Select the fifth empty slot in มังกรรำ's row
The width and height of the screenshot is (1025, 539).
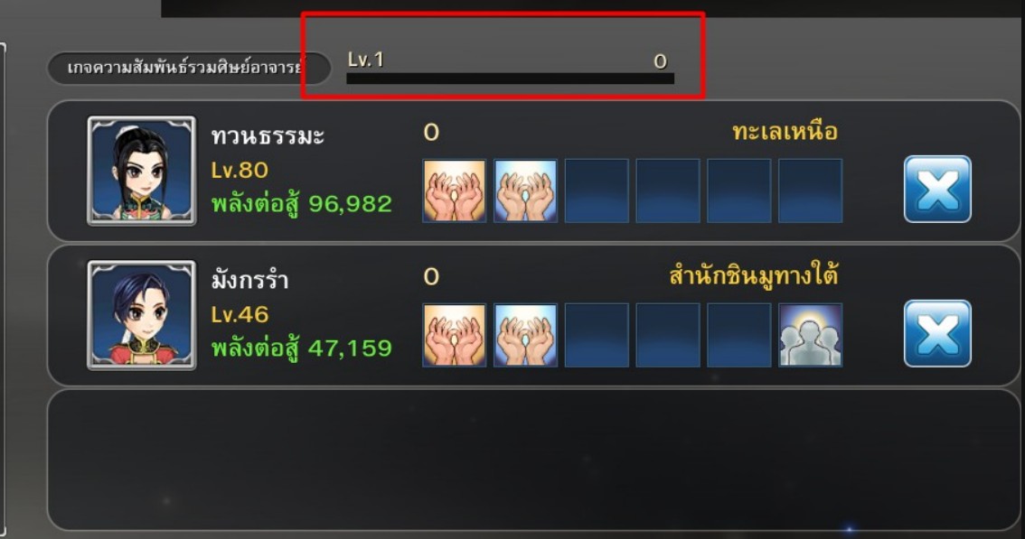pyautogui.click(x=739, y=335)
